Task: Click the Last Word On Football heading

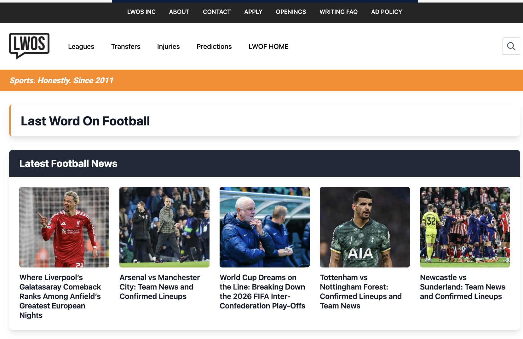Action: coord(85,121)
